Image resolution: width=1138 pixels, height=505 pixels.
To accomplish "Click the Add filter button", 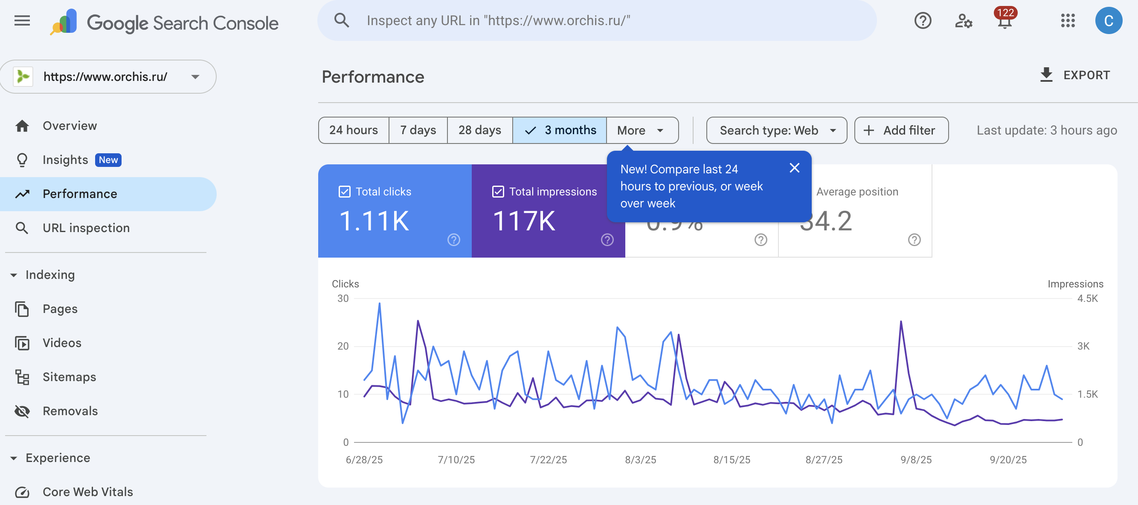I will pos(901,130).
